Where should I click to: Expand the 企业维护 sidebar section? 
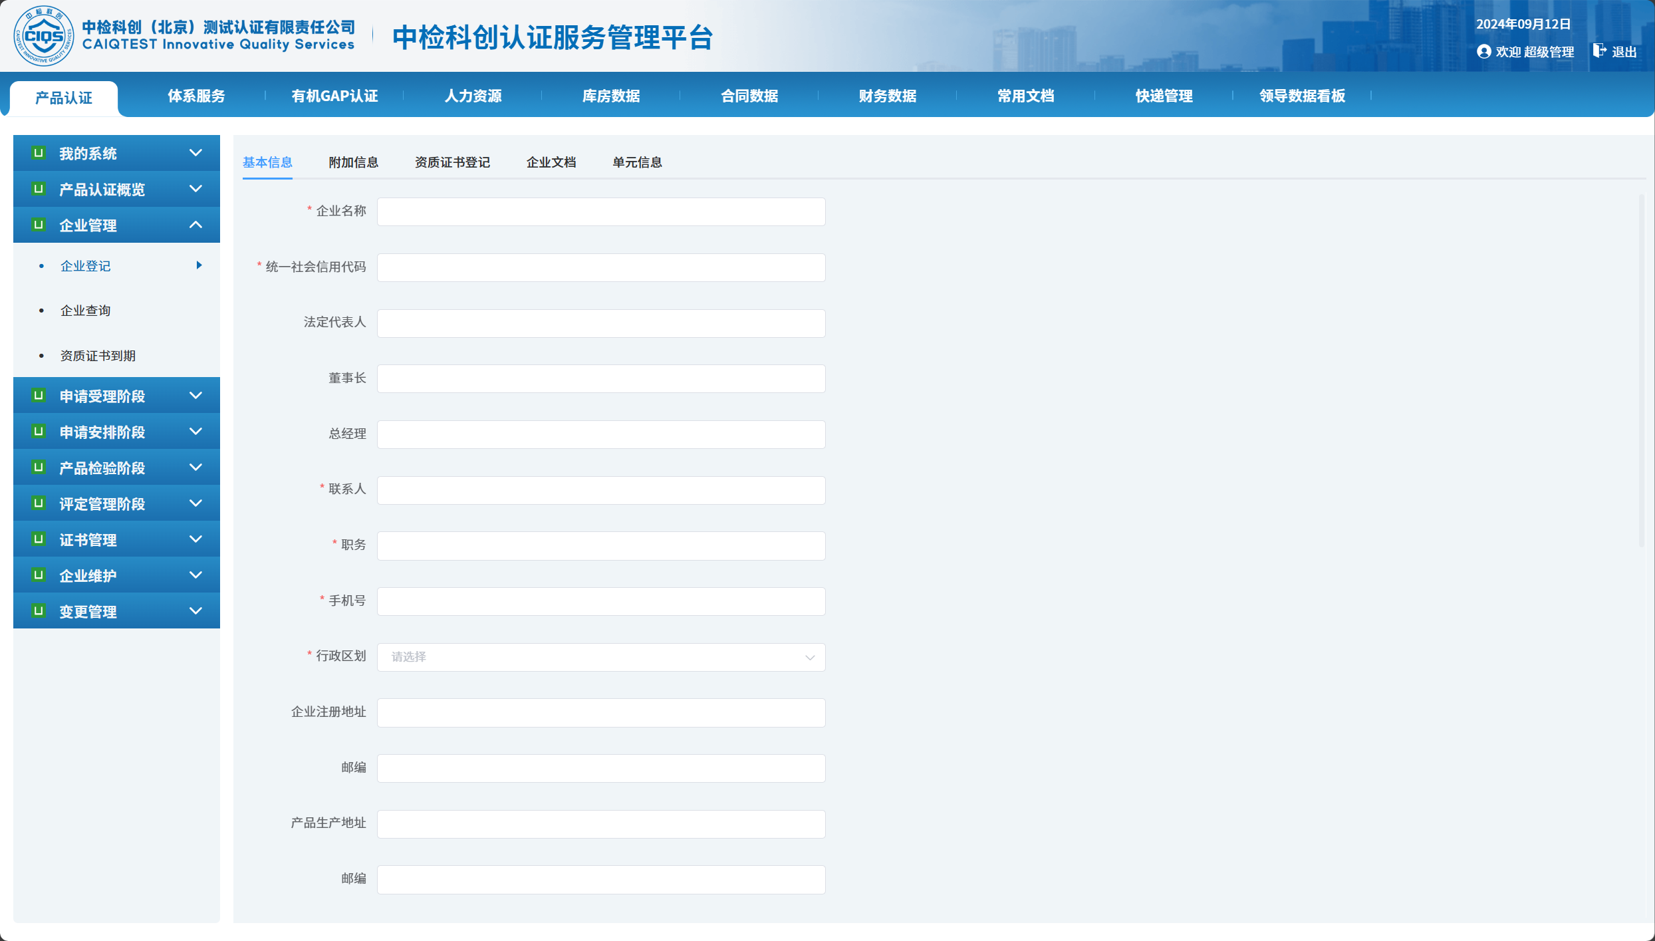point(195,575)
